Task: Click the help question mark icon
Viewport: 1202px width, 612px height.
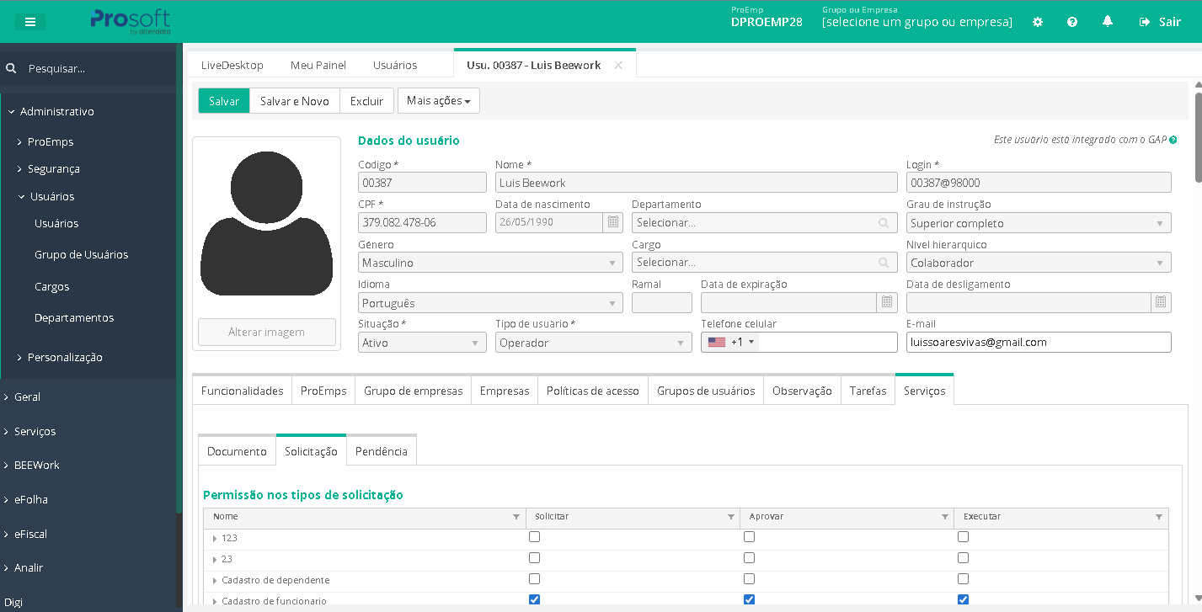Action: [x=1072, y=22]
